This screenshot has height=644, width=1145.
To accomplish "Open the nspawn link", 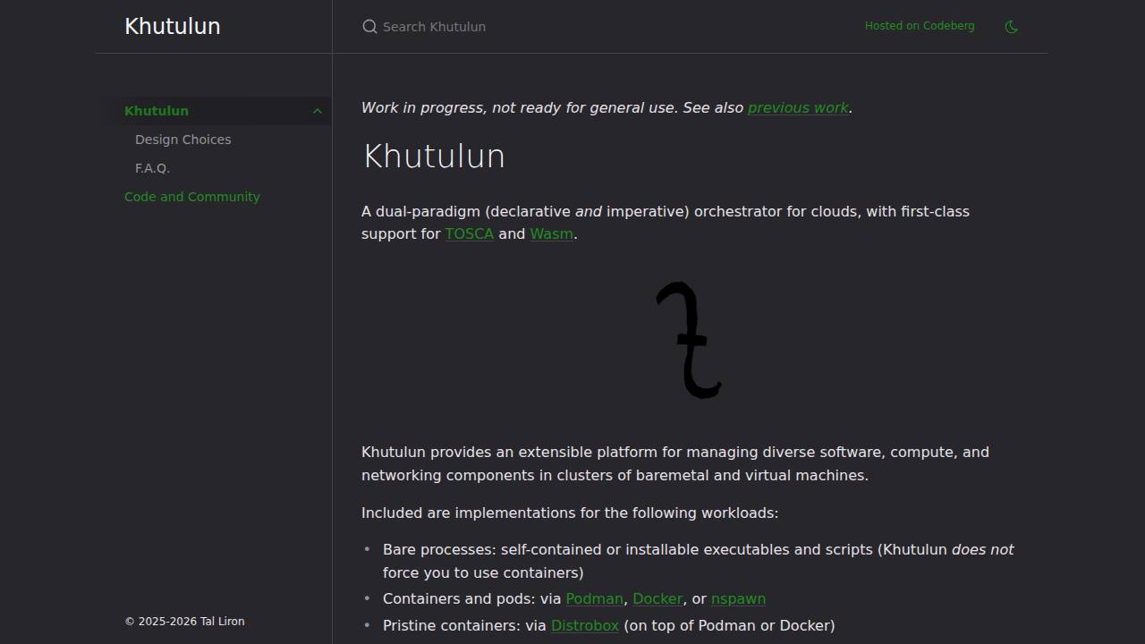I will (x=738, y=598).
